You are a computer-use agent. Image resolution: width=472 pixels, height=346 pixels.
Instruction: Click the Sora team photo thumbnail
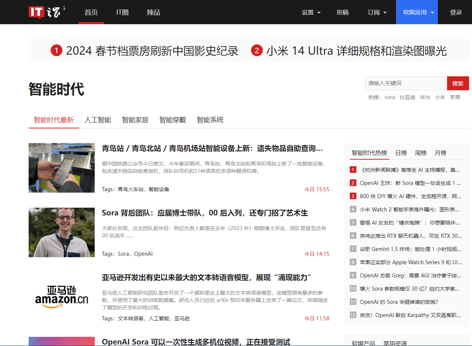coord(62,232)
